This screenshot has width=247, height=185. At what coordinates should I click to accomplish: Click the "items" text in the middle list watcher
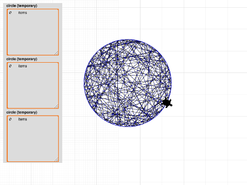click(x=23, y=66)
